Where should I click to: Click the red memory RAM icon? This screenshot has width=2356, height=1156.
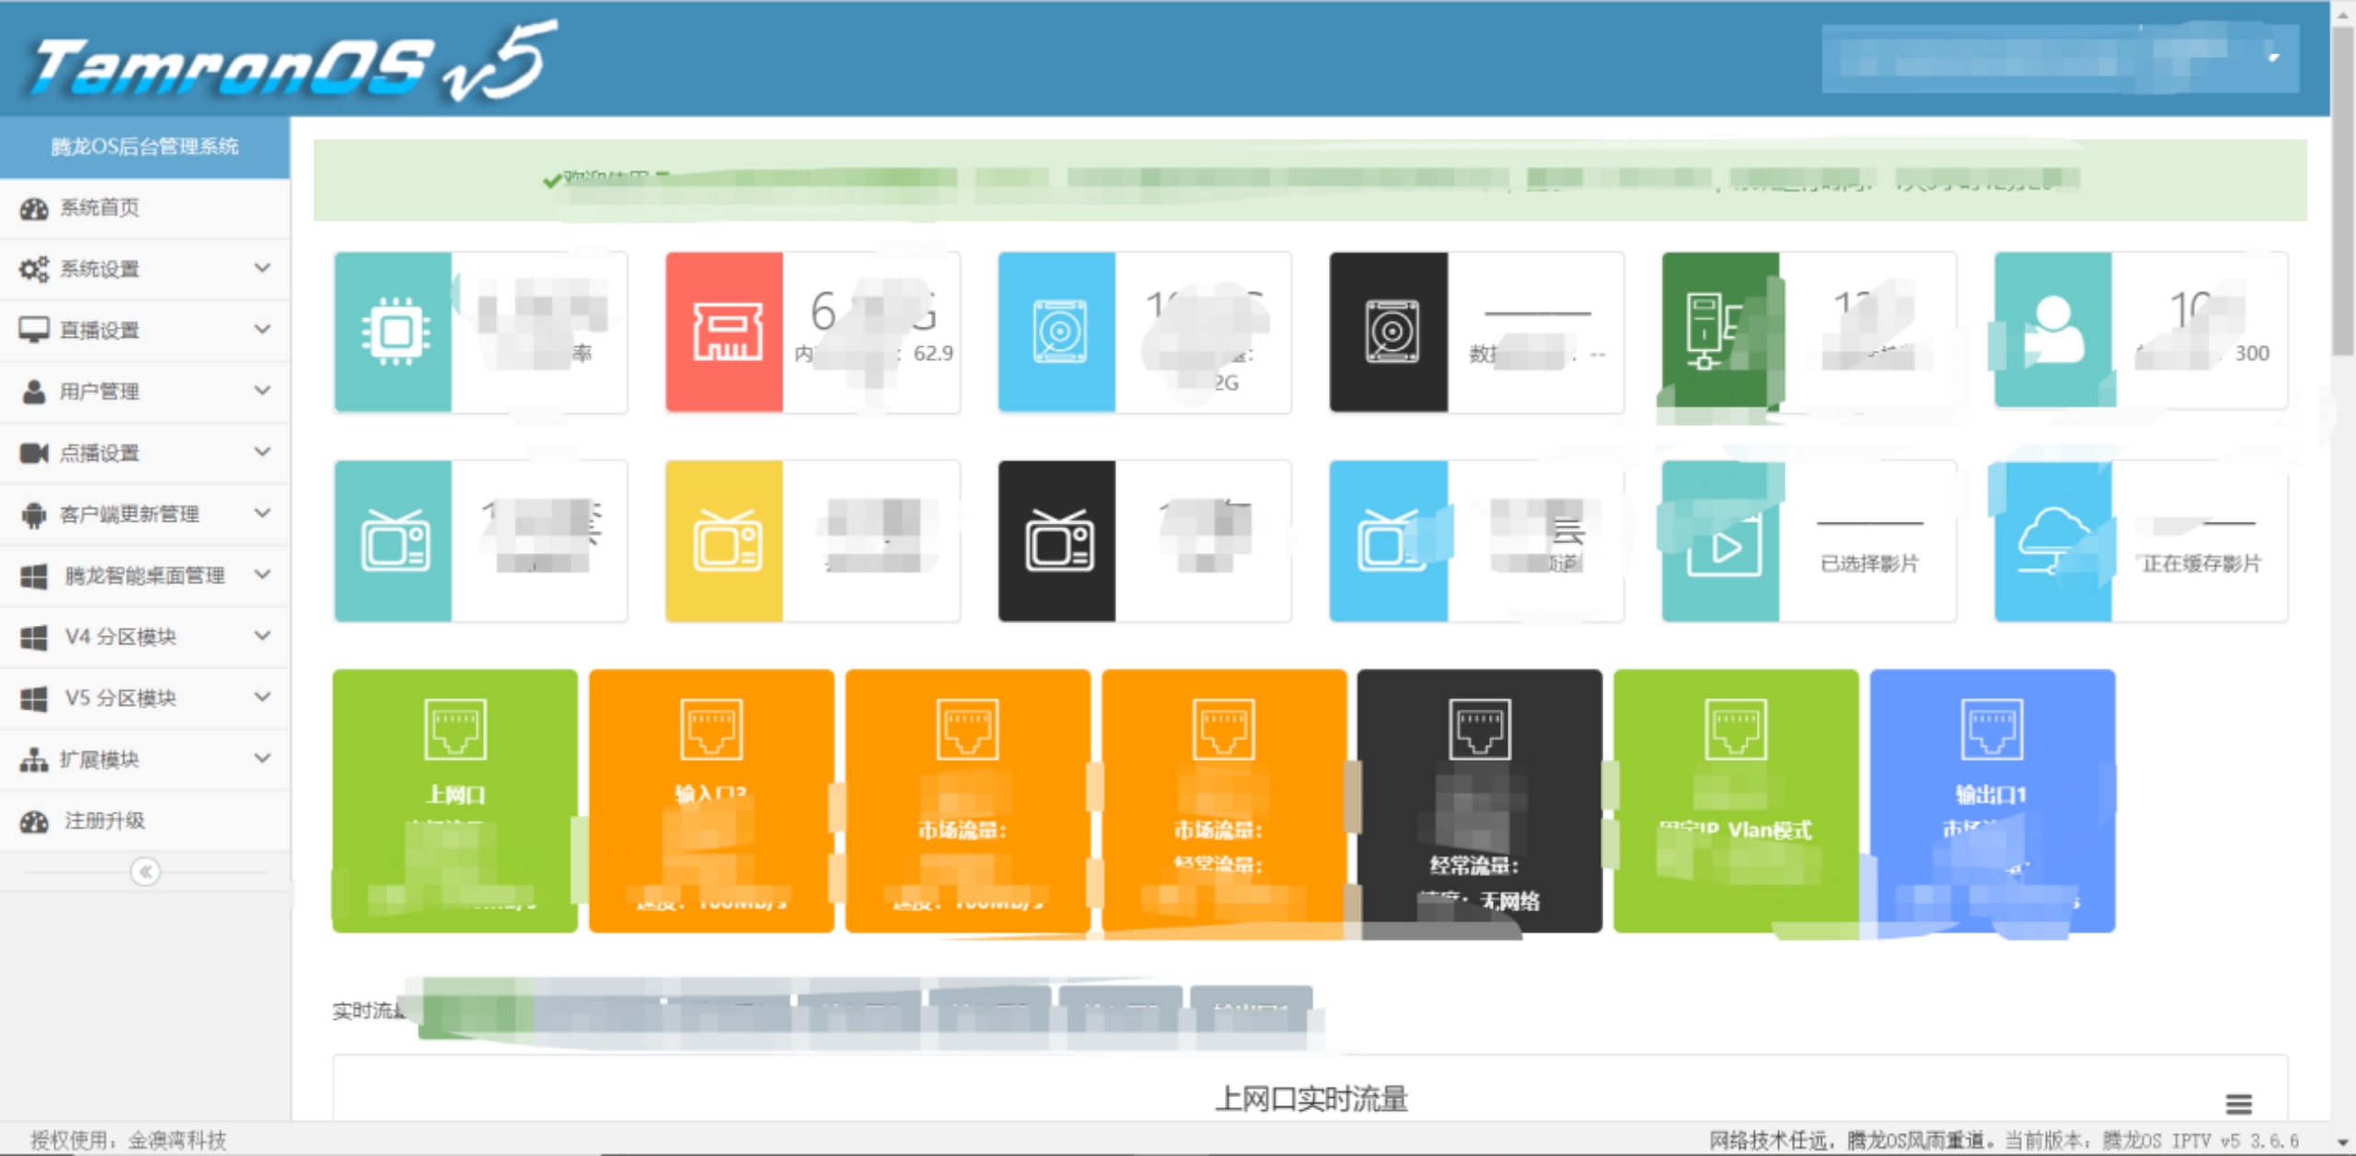[x=725, y=331]
